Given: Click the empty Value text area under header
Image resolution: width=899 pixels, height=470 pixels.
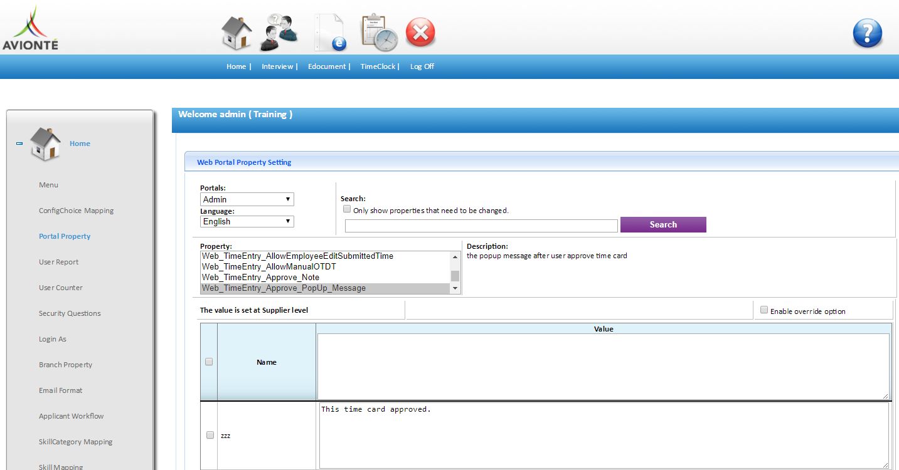Looking at the screenshot, I should 604,366.
